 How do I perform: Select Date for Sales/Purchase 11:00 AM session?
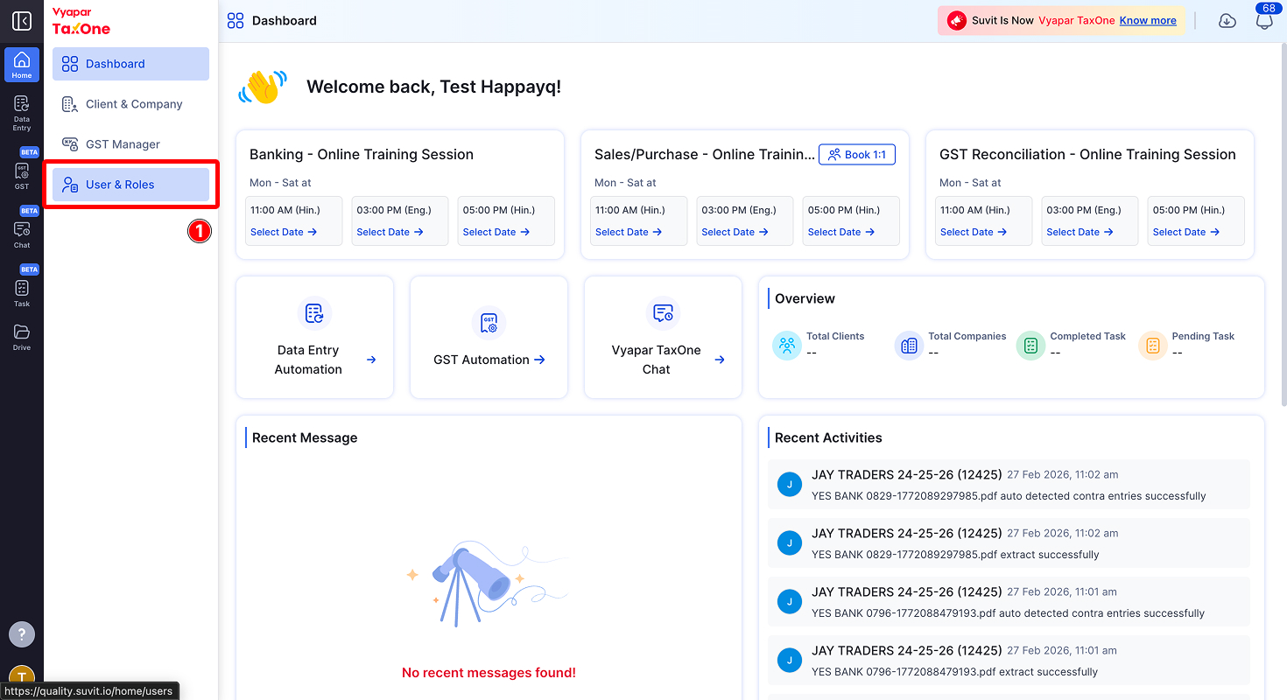click(x=629, y=232)
